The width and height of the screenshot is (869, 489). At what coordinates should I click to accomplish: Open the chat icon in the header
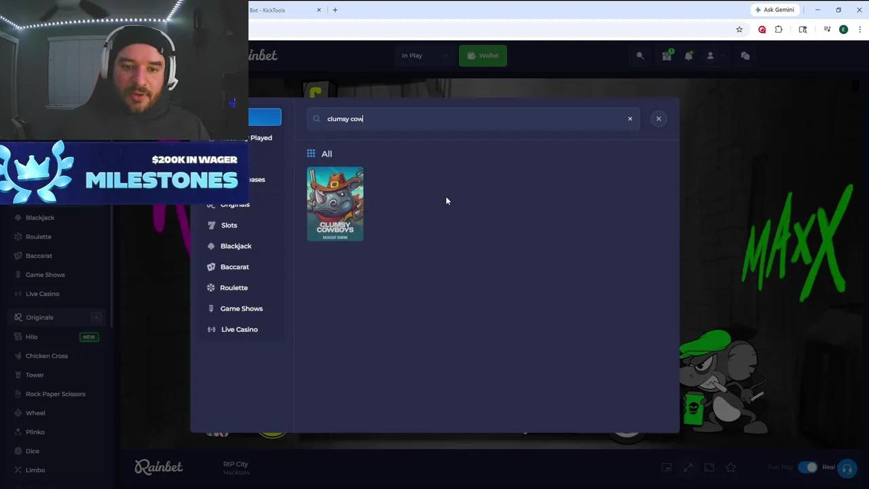(x=745, y=55)
